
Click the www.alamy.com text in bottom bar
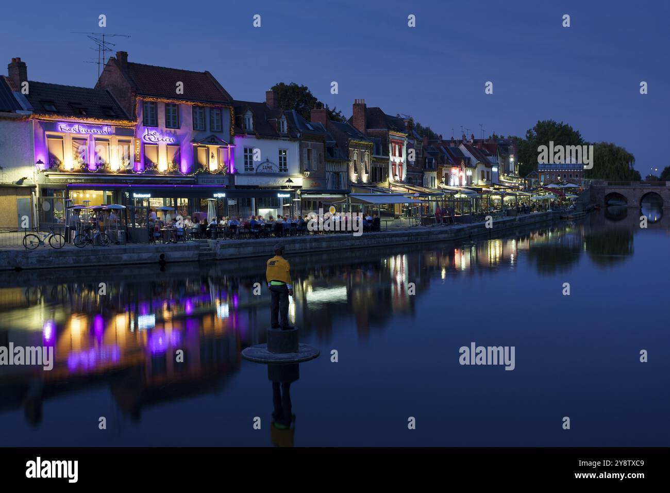click(610, 476)
